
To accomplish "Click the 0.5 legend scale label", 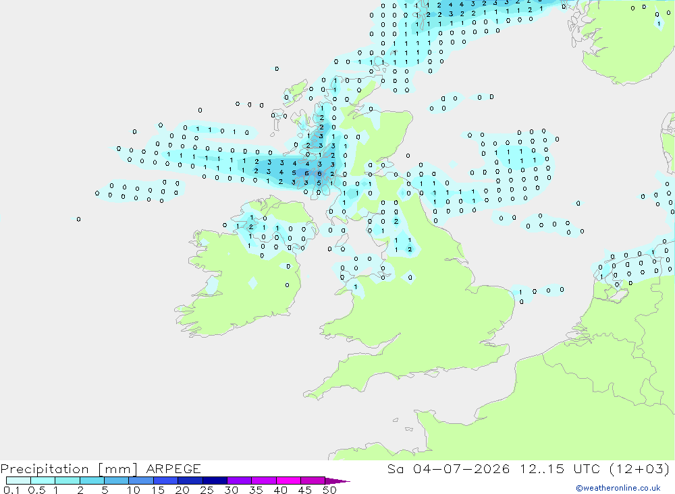I will coord(36,490).
